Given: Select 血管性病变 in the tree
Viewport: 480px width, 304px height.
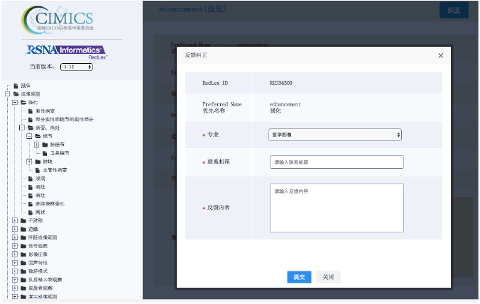Looking at the screenshot, I should [55, 169].
